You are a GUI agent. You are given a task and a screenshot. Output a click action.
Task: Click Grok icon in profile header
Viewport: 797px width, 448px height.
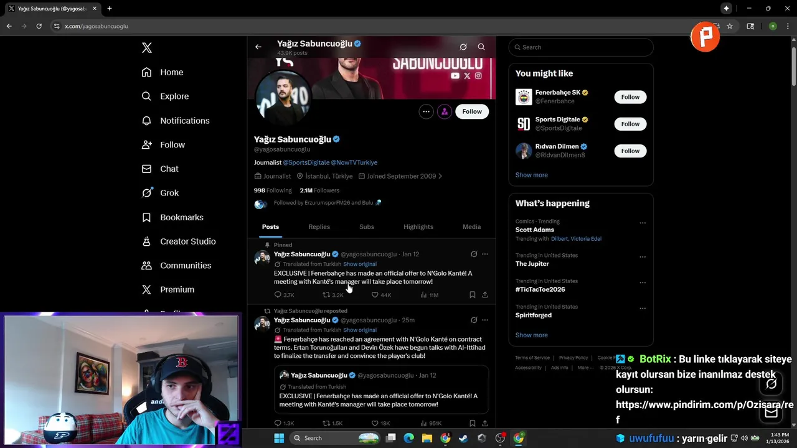pos(463,47)
